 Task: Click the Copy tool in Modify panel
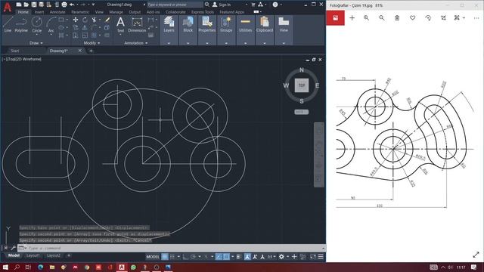click(x=76, y=28)
